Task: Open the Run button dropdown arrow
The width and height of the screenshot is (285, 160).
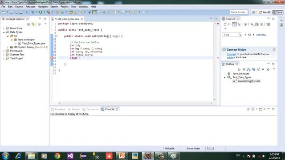Action: pos(45,12)
